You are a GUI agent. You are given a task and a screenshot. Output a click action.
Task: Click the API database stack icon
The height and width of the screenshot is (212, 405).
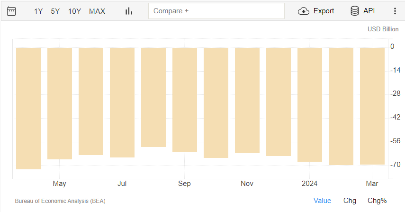(x=355, y=11)
